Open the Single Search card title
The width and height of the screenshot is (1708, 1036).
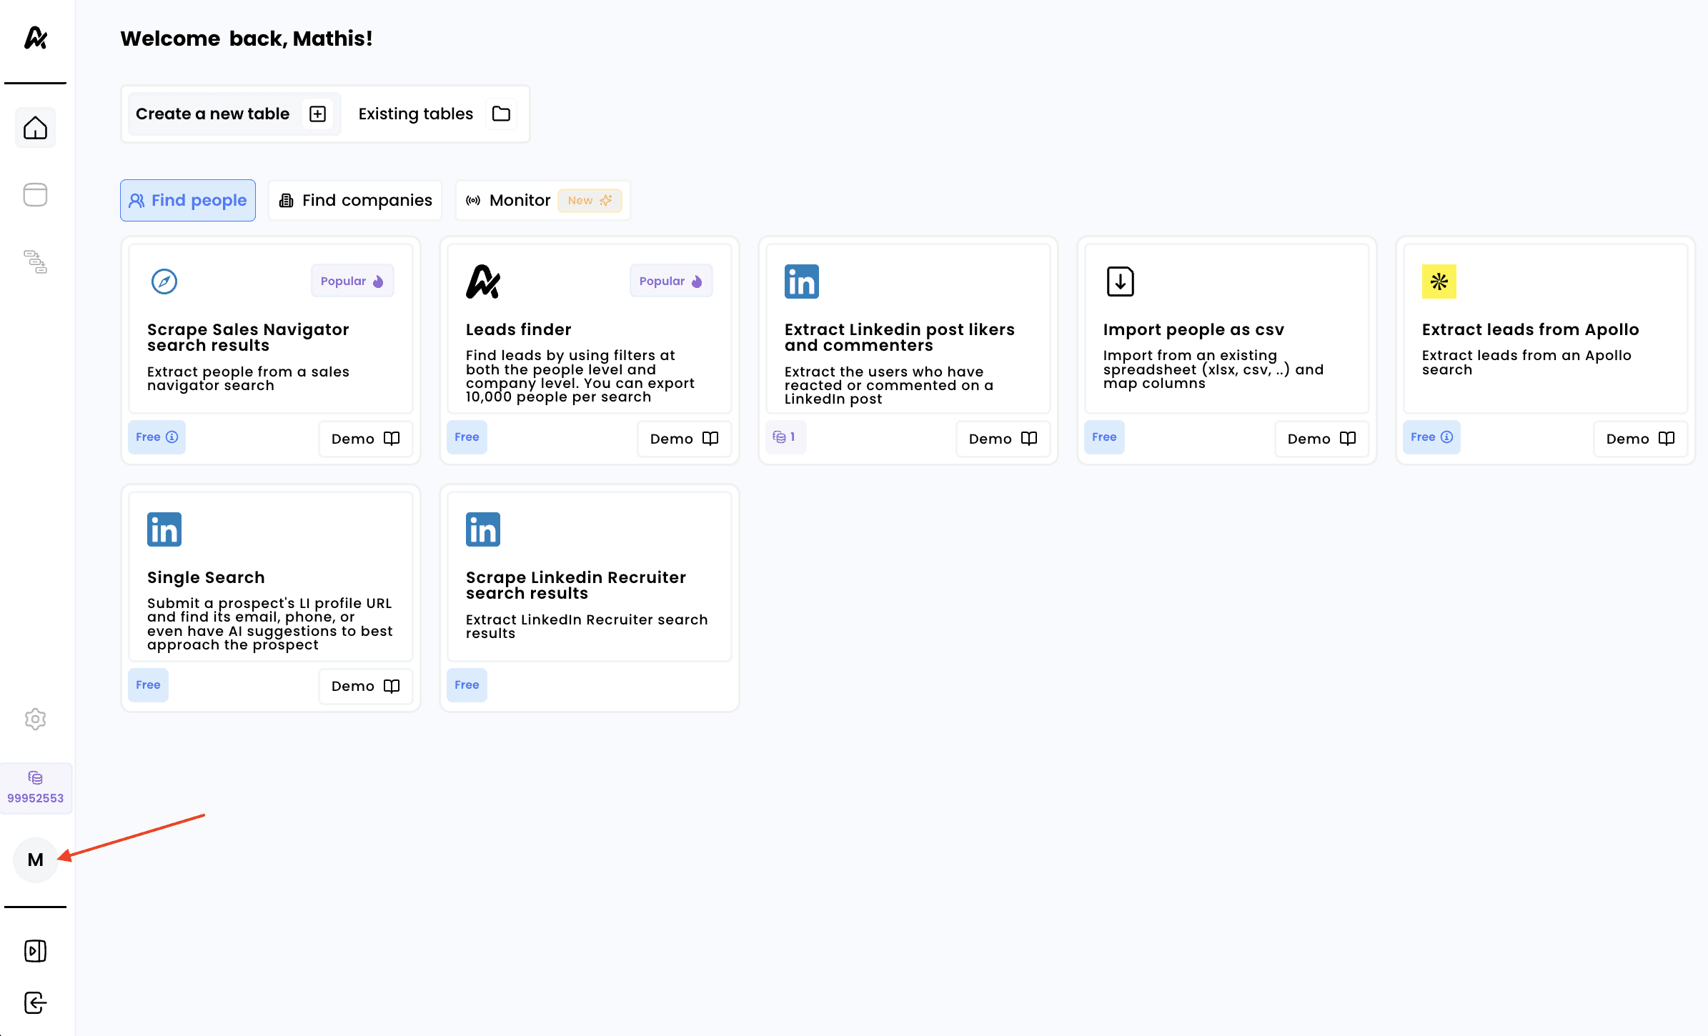(x=206, y=577)
